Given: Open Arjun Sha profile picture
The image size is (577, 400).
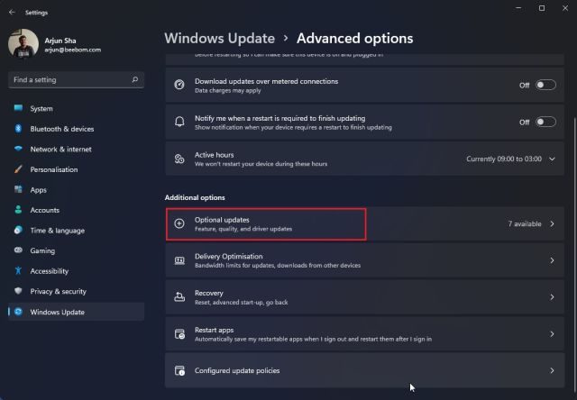Looking at the screenshot, I should 23,43.
